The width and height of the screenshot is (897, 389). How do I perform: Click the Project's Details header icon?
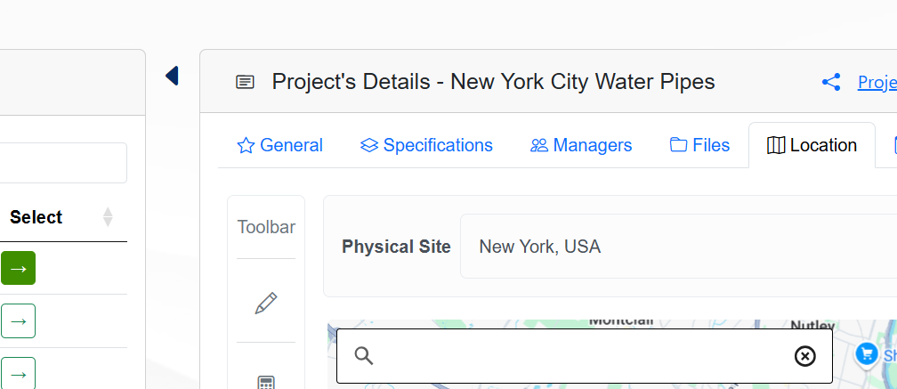click(x=245, y=83)
